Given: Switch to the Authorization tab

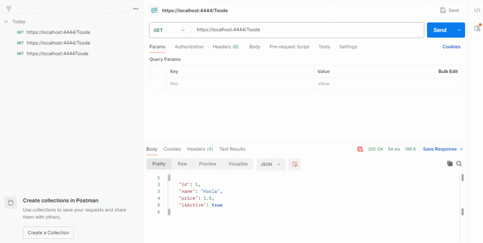Looking at the screenshot, I should pos(189,47).
